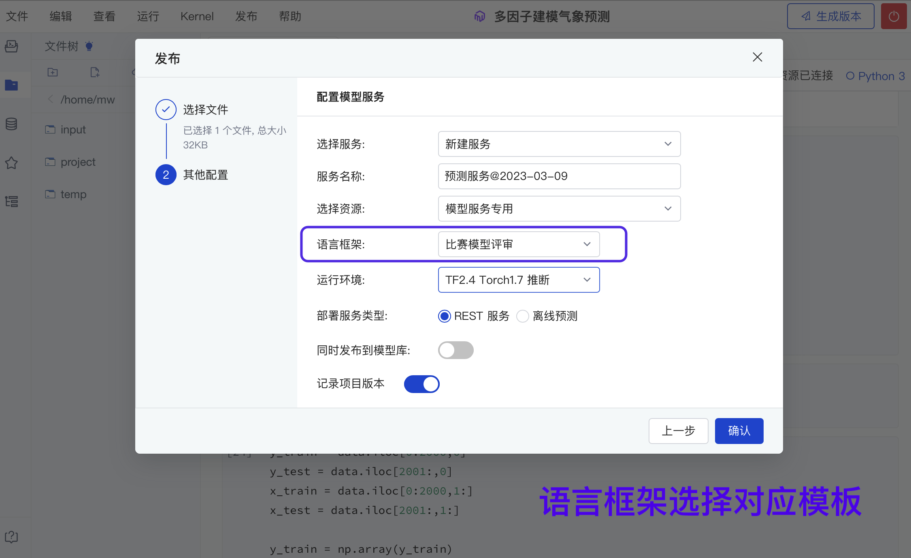Viewport: 911px width, 558px height.
Task: Open the 运行环境 dropdown
Action: point(518,280)
